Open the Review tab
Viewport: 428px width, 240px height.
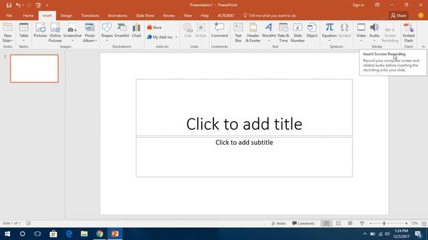[x=169, y=15]
